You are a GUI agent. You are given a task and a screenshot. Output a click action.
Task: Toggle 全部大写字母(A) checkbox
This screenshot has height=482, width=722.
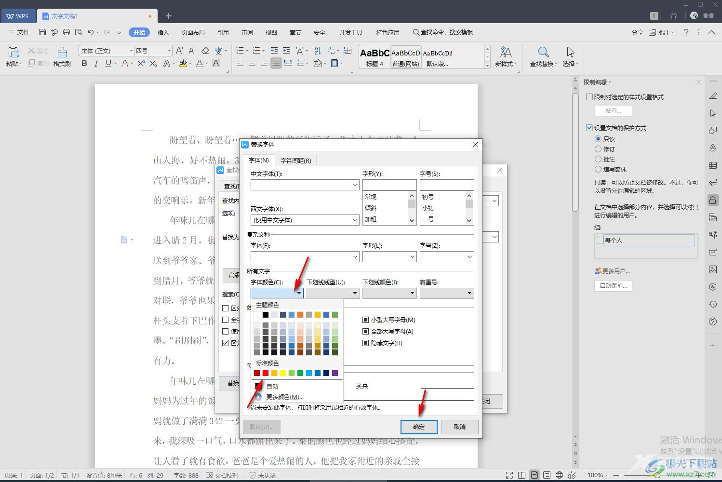(365, 331)
